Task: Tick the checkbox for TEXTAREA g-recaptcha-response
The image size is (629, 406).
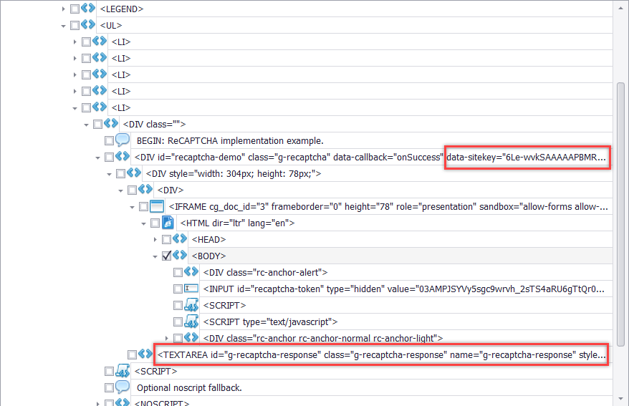Action: [132, 354]
